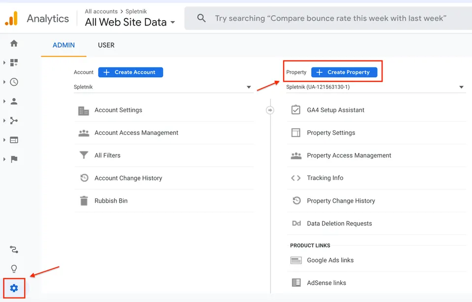Open the Attribution path icon
This screenshot has height=302, width=472.
pyautogui.click(x=14, y=249)
